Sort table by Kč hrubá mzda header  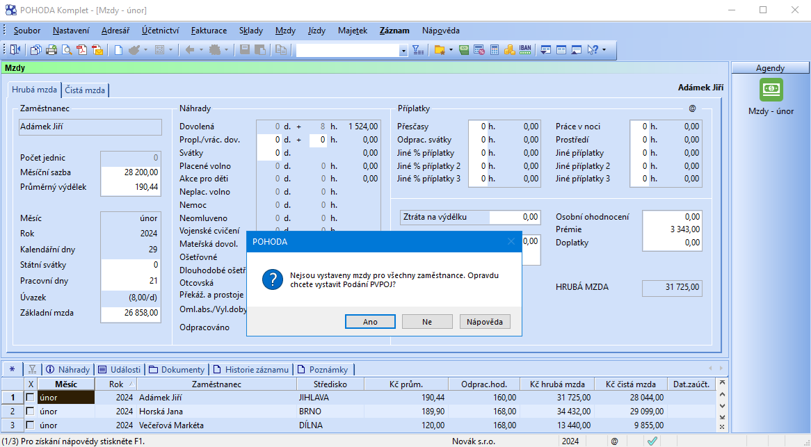(558, 384)
